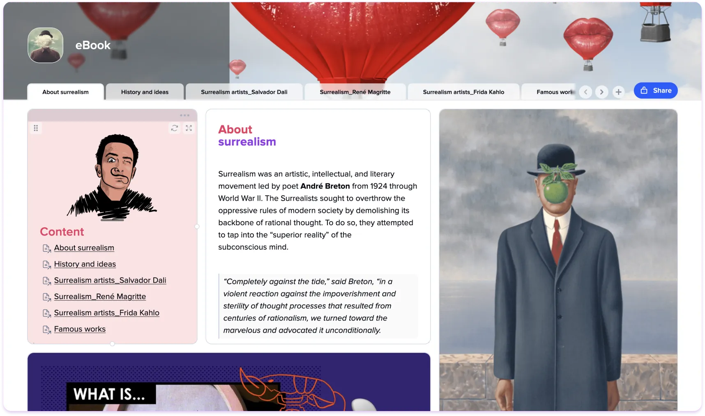
Task: Expand the Content card to fullscreen
Action: pyautogui.click(x=189, y=128)
